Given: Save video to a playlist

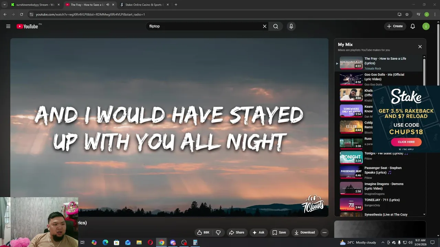Looking at the screenshot, I should pyautogui.click(x=279, y=232).
